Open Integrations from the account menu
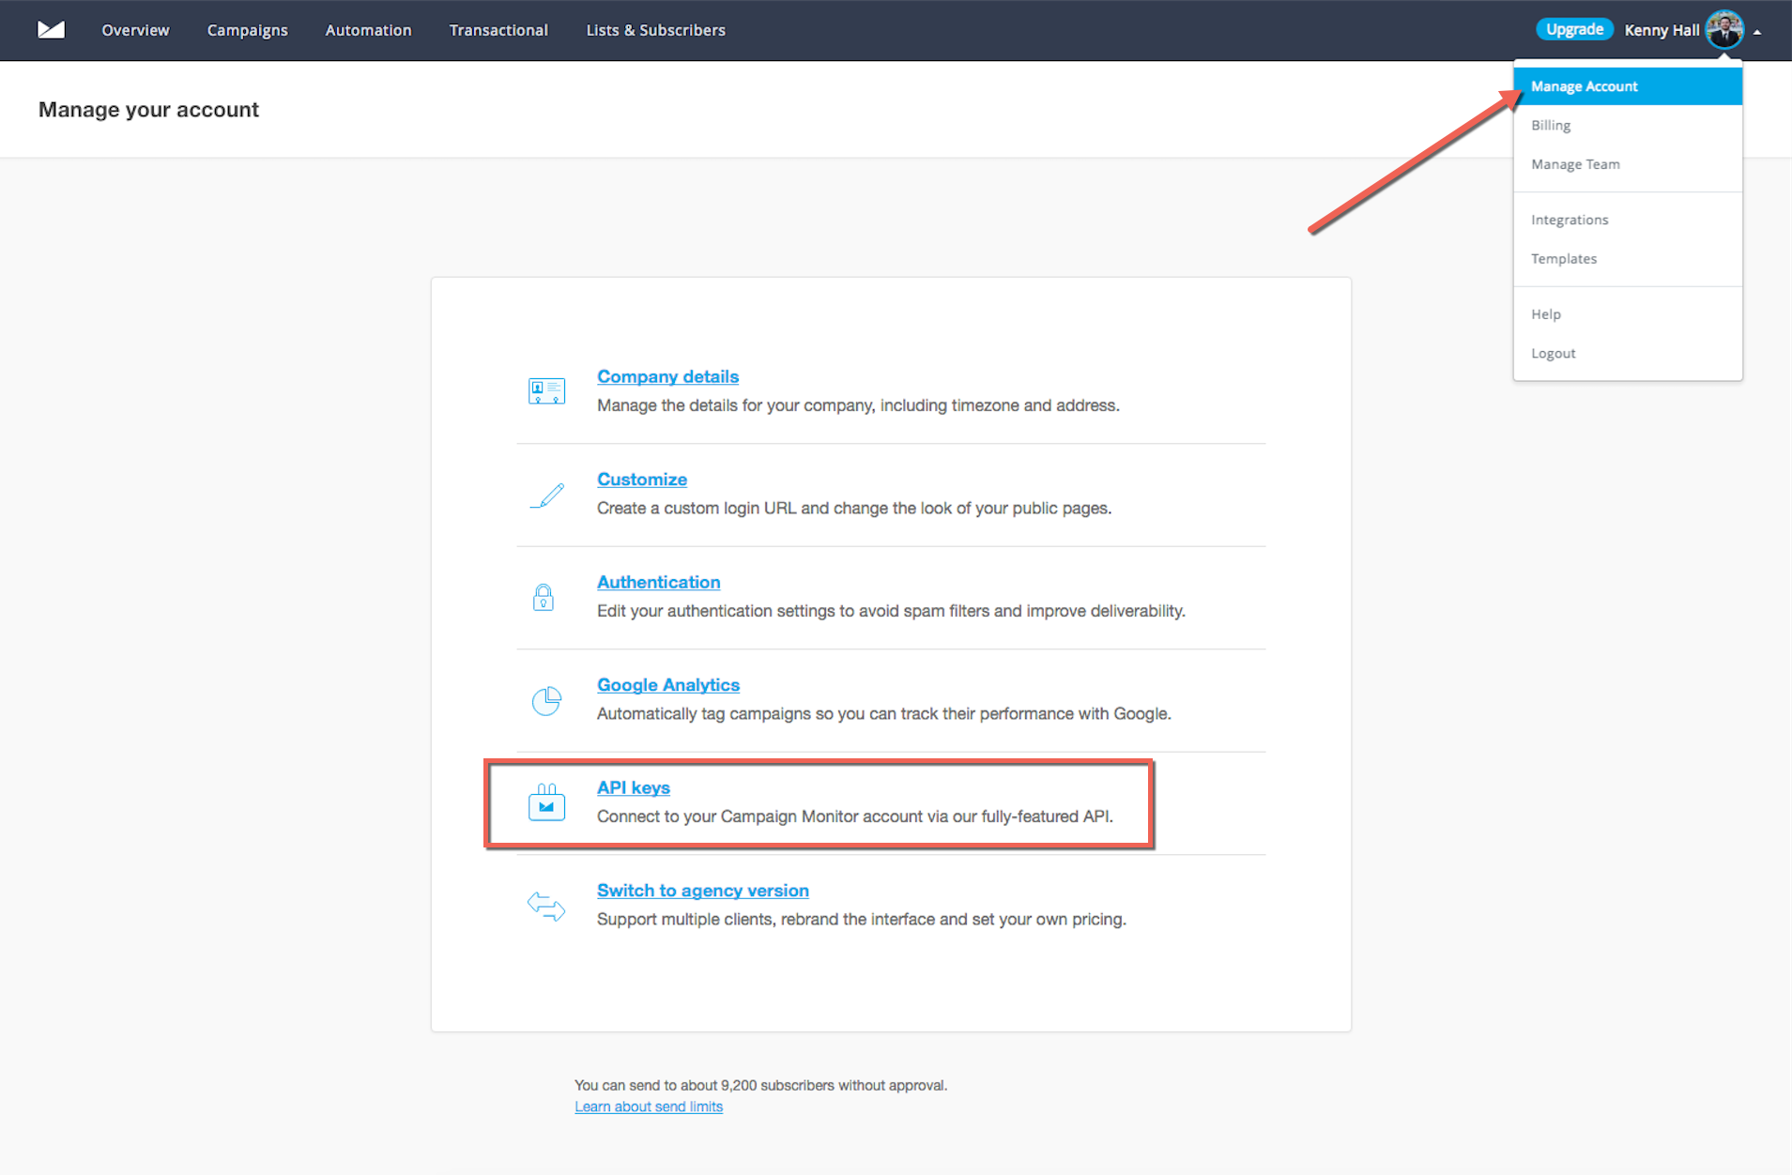Image resolution: width=1792 pixels, height=1175 pixels. pos(1570,220)
